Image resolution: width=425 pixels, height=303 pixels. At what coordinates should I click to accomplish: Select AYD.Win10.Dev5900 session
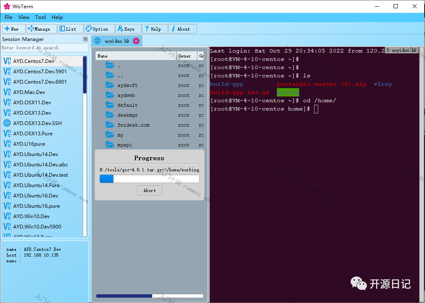(42, 226)
